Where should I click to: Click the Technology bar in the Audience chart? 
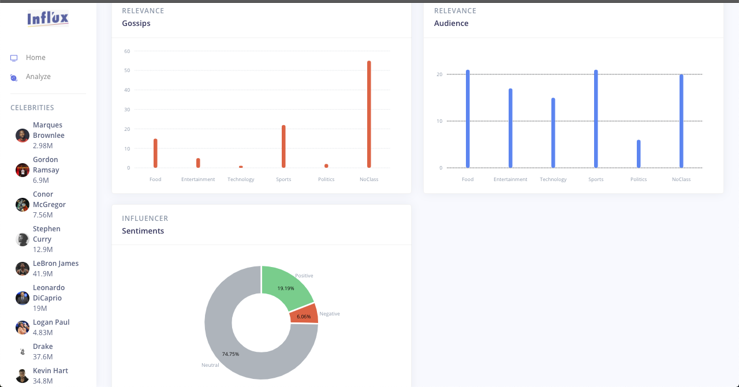pos(553,133)
